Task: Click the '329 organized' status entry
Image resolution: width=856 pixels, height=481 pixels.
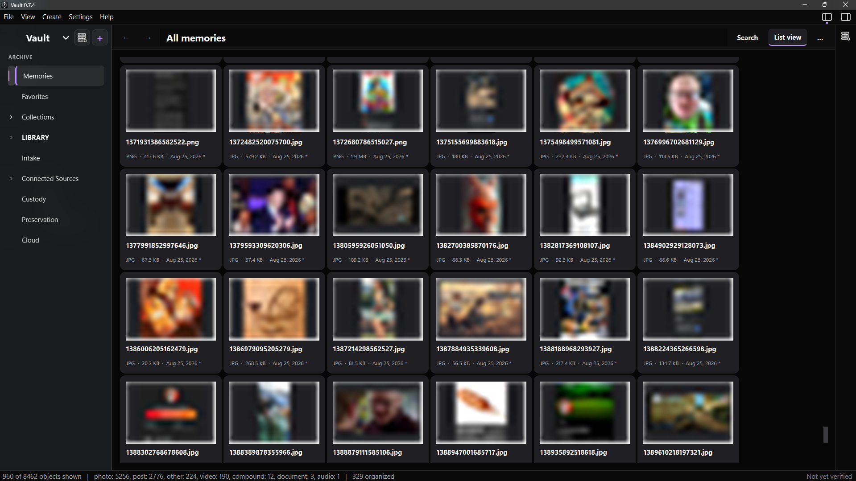Action: coord(373,476)
